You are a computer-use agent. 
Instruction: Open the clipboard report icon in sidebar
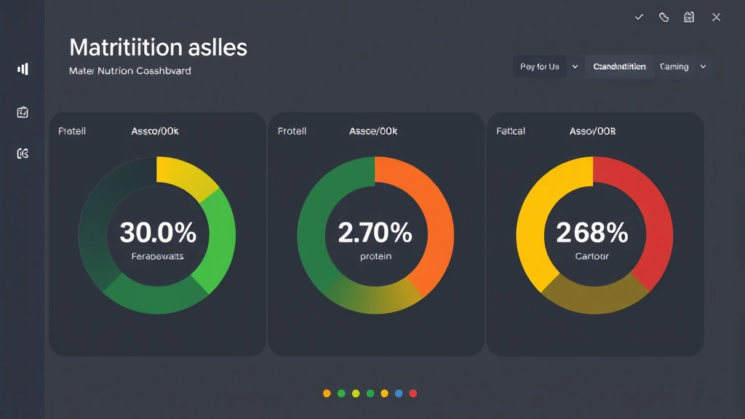point(22,111)
